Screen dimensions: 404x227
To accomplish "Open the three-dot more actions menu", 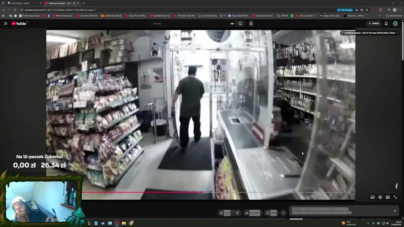I will 283,213.
